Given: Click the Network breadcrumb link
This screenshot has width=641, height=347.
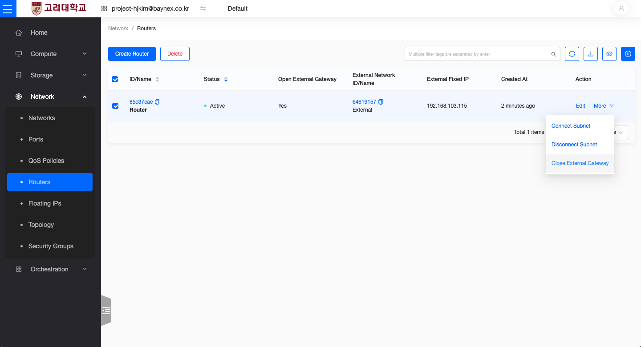Looking at the screenshot, I should [118, 28].
